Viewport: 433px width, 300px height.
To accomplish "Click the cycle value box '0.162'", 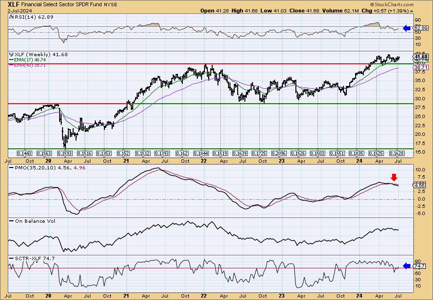I will [x=182, y=153].
